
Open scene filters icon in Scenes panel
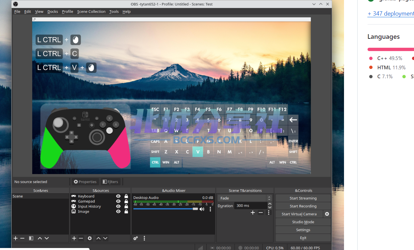coord(31,238)
